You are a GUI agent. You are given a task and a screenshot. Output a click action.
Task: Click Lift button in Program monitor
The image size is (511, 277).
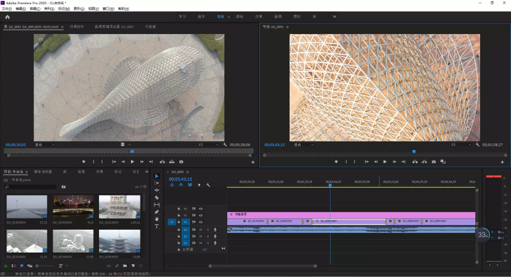415,162
